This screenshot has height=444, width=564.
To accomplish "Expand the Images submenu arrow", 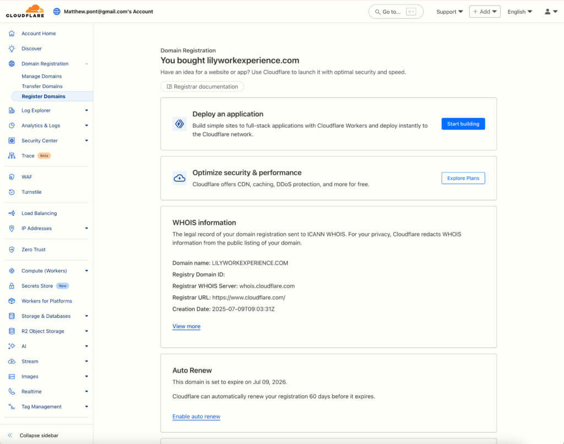I will [86, 377].
